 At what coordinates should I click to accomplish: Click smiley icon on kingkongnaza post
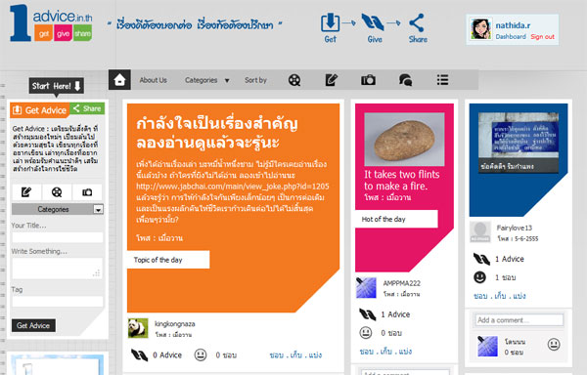click(201, 354)
